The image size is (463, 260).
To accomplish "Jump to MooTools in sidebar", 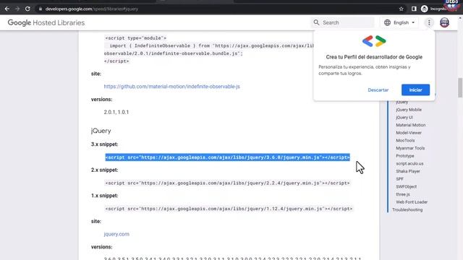I will click(405, 140).
